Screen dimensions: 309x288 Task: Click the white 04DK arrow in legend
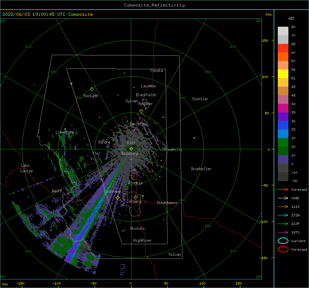[x=283, y=198]
